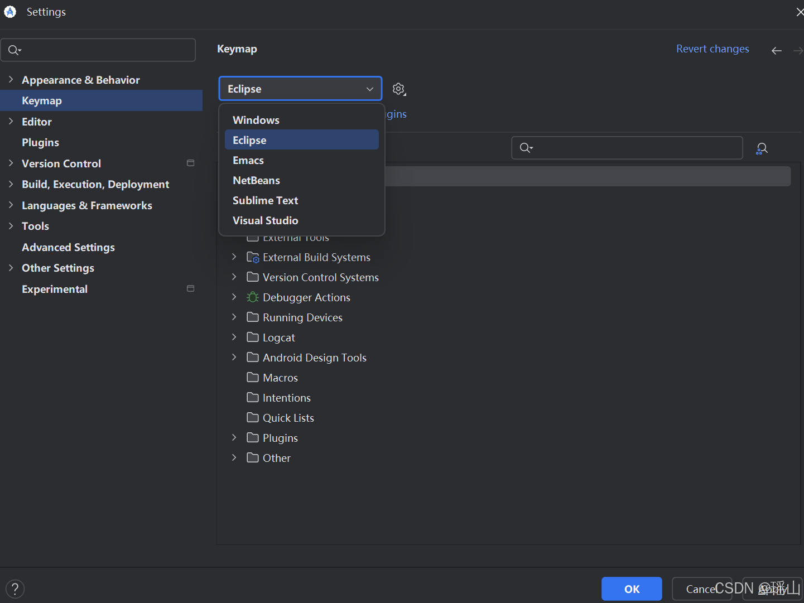Close the Settings dialog
Screen dimensions: 804x603
click(800, 12)
